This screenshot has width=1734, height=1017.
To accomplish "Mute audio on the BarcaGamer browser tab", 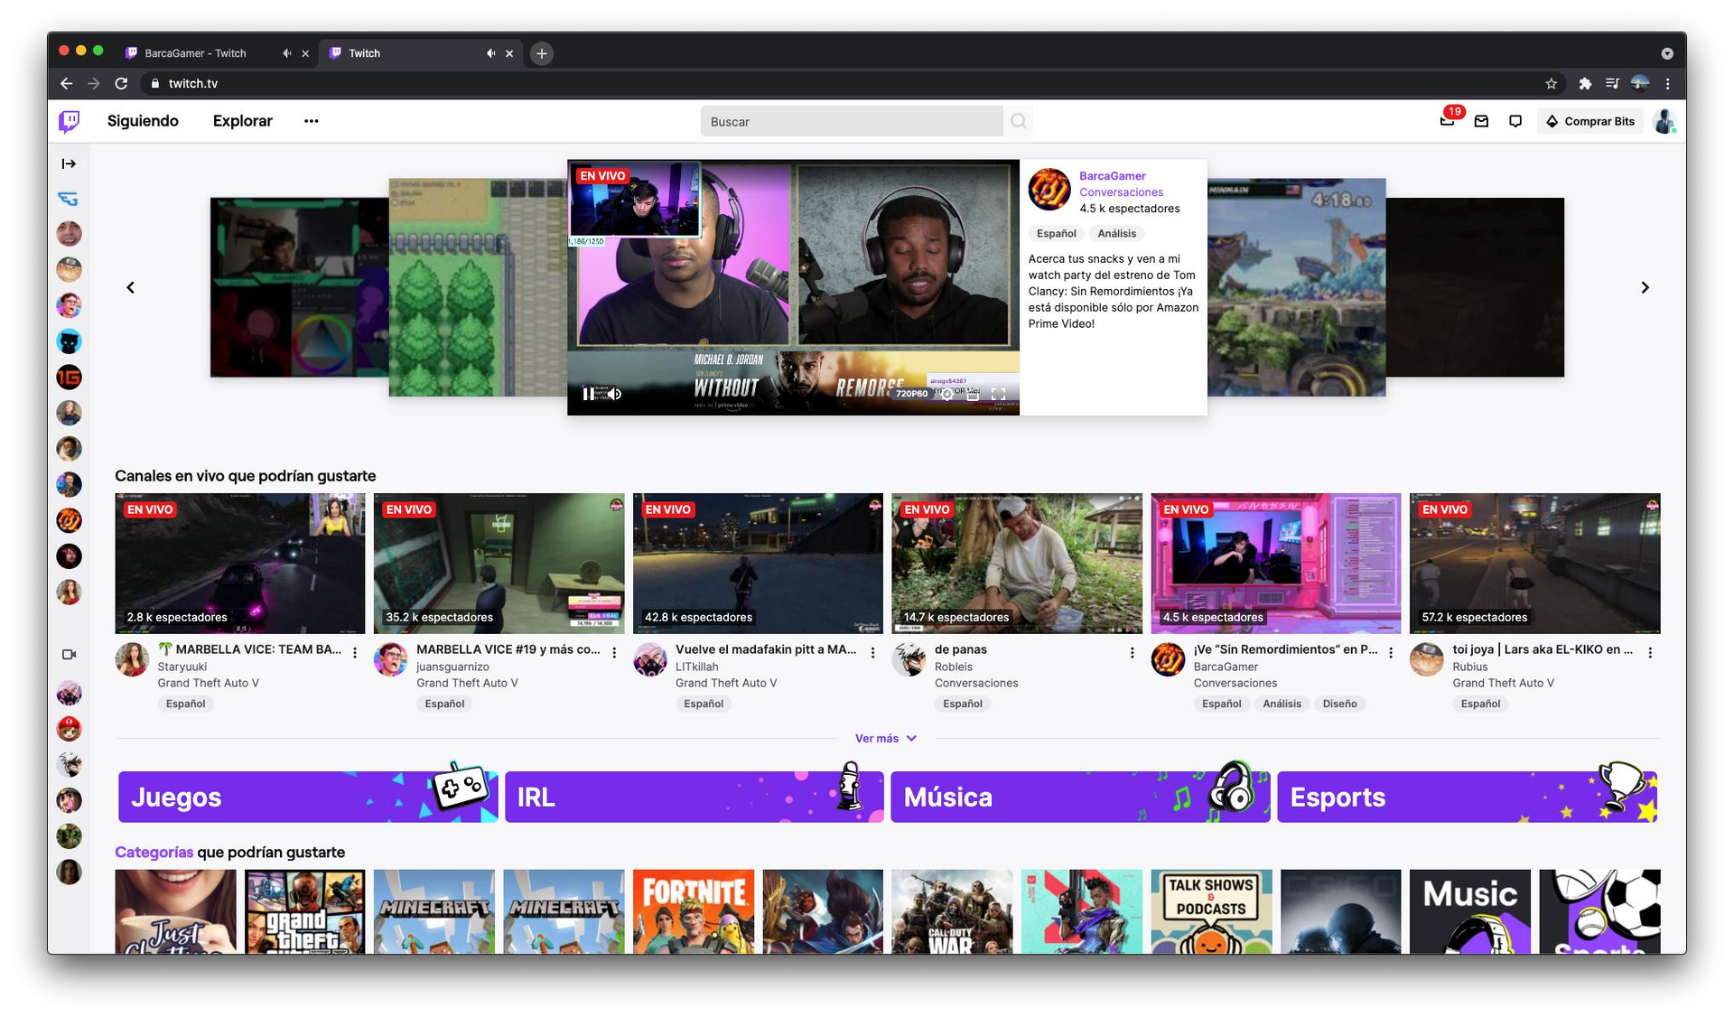I will [x=286, y=53].
